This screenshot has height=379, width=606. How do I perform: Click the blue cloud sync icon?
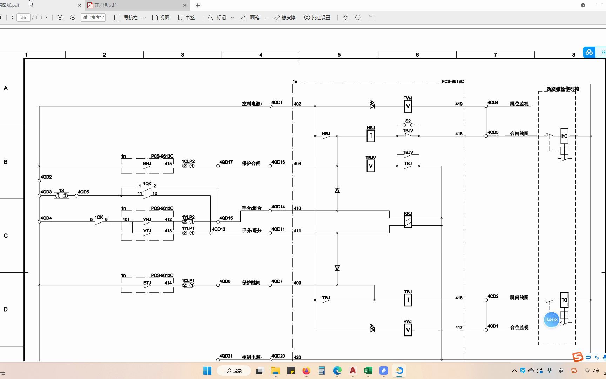tap(589, 52)
